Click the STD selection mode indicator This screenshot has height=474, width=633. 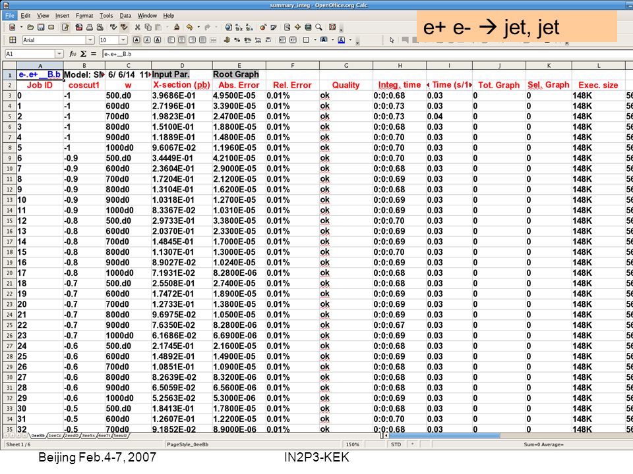[396, 444]
